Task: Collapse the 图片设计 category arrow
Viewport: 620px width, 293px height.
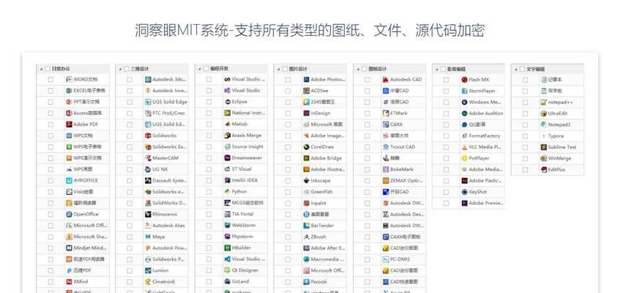Action: coord(278,69)
